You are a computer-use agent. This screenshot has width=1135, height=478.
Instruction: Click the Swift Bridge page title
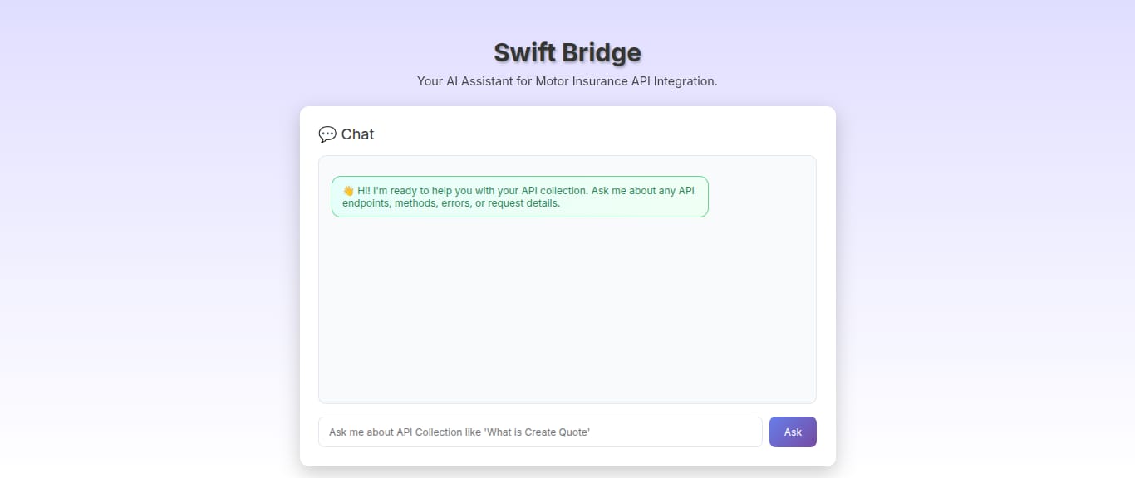click(567, 52)
